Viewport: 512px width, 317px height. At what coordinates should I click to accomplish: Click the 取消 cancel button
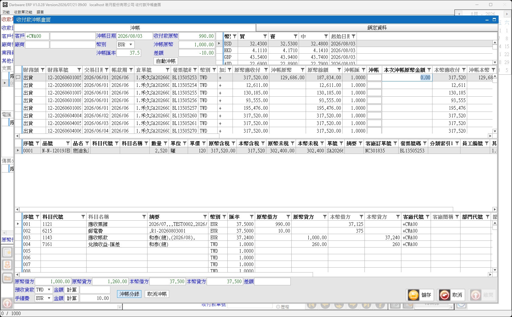[451, 295]
